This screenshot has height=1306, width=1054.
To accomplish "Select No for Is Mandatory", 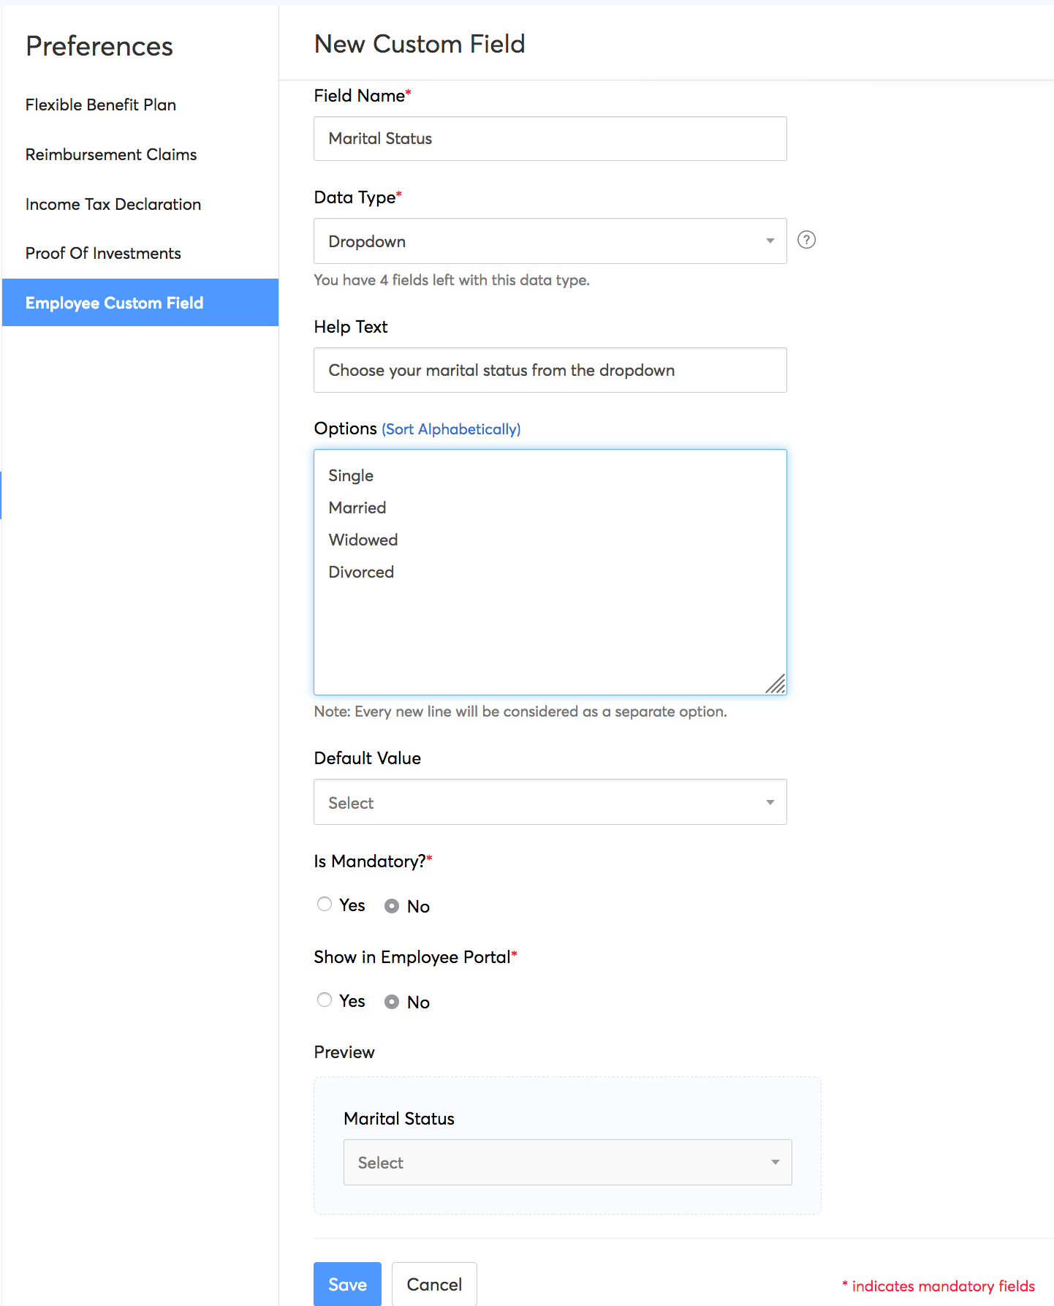I will click(x=392, y=906).
